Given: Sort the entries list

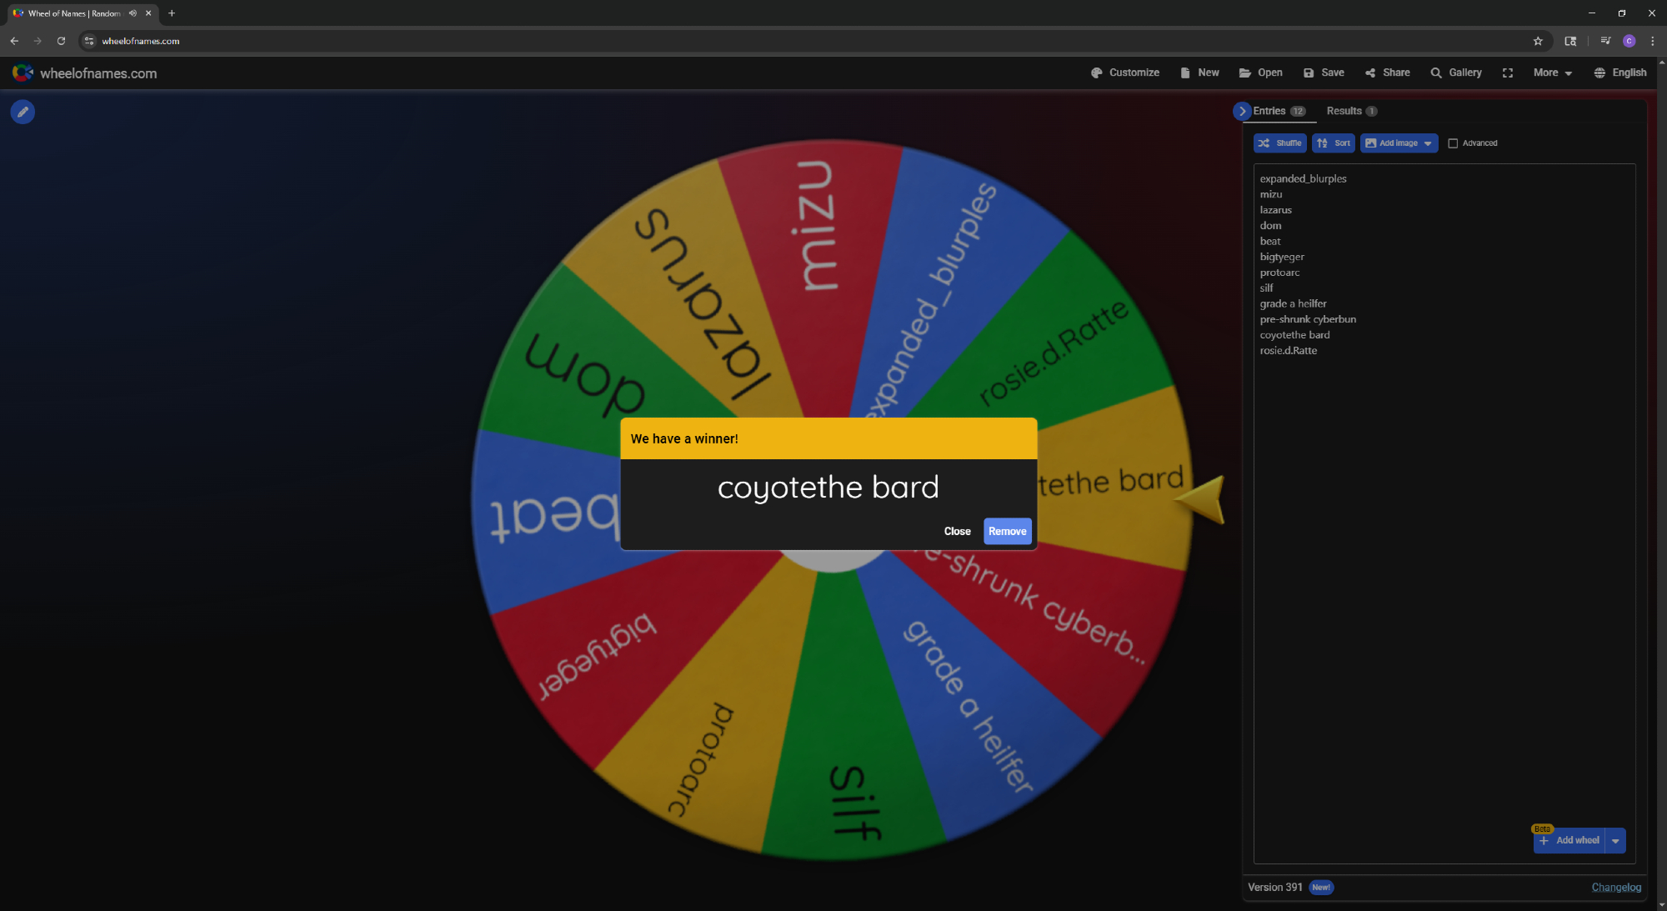Looking at the screenshot, I should tap(1333, 143).
